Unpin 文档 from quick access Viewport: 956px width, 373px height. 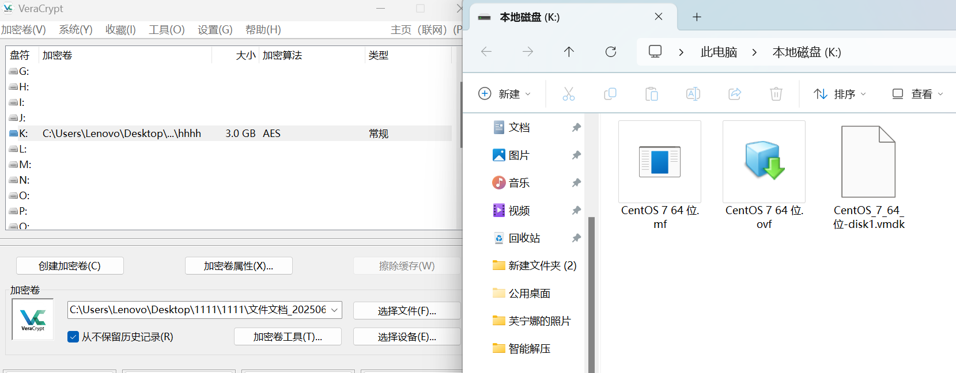click(576, 127)
